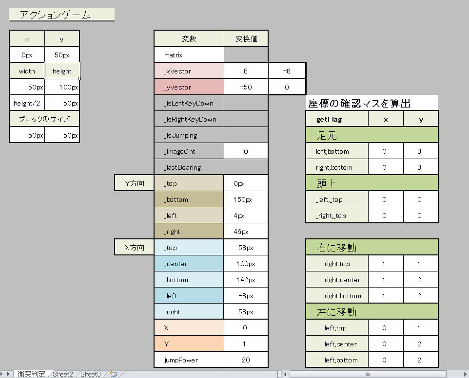Viewport: 469px width, 378px height.
Task: Select the アクションゲーム title cell
Action: point(62,15)
